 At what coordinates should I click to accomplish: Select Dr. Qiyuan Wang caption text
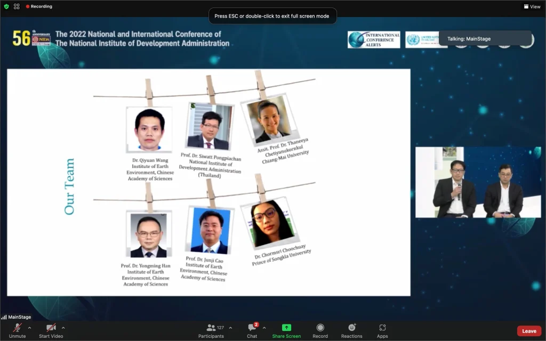click(x=150, y=169)
